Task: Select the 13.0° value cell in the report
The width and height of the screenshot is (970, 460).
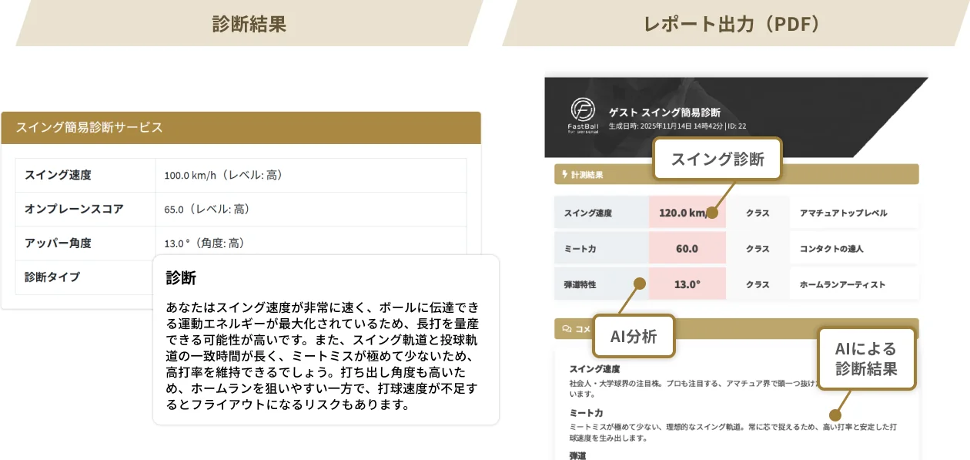Action: pos(687,284)
